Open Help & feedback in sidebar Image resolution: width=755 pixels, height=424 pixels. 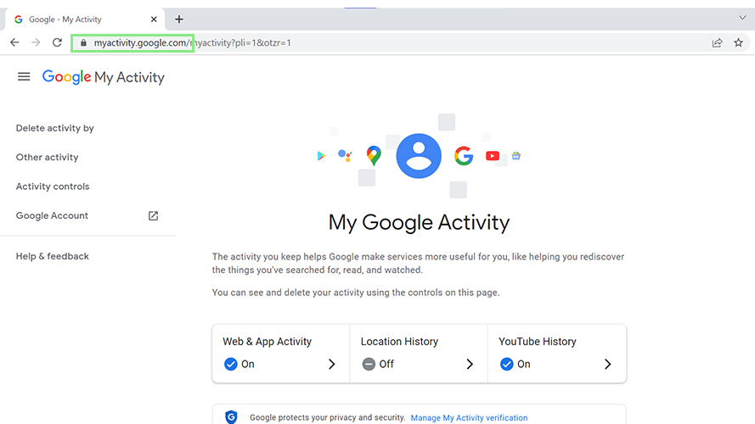click(x=53, y=256)
